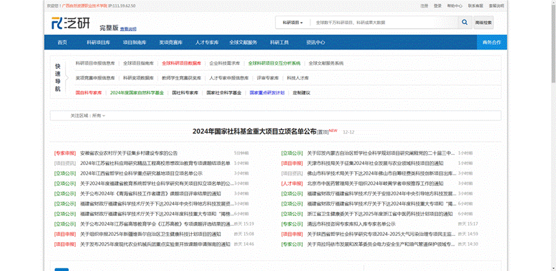556x271 pixels.
Task: Open 佛山市科学技术局关于下达2024年佛山市 item
Action: pyautogui.click(x=382, y=173)
